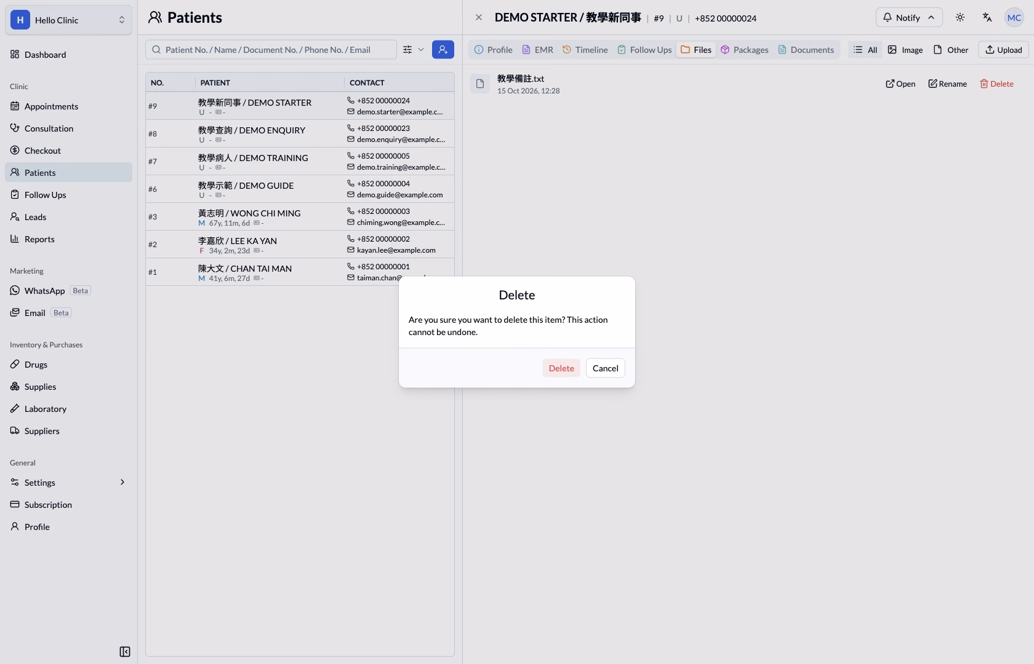This screenshot has width=1034, height=664.
Task: Select patient row WONG CHI MING
Action: tap(300, 216)
